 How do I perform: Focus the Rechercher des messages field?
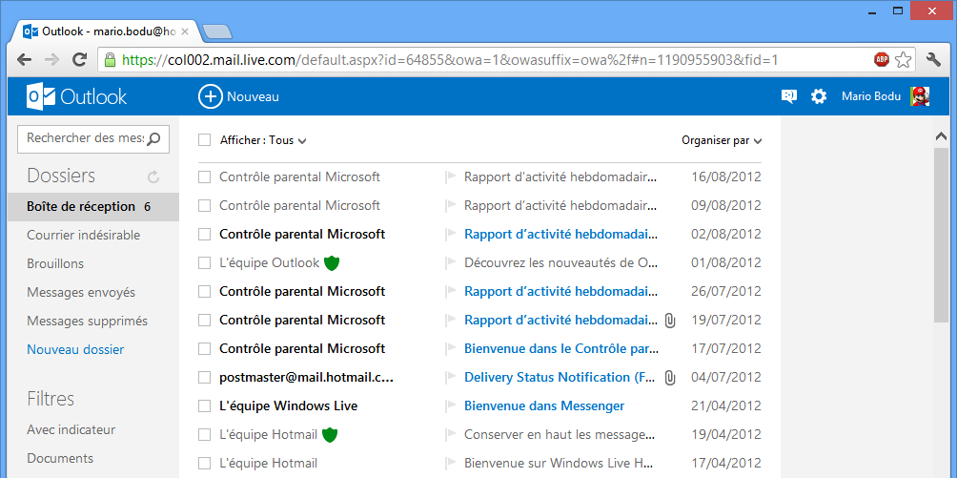click(x=93, y=138)
